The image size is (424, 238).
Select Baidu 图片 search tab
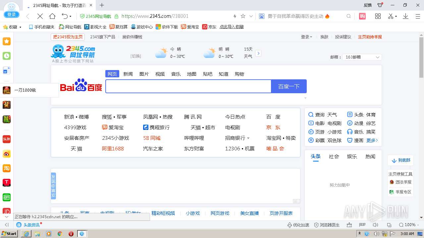pos(144,74)
